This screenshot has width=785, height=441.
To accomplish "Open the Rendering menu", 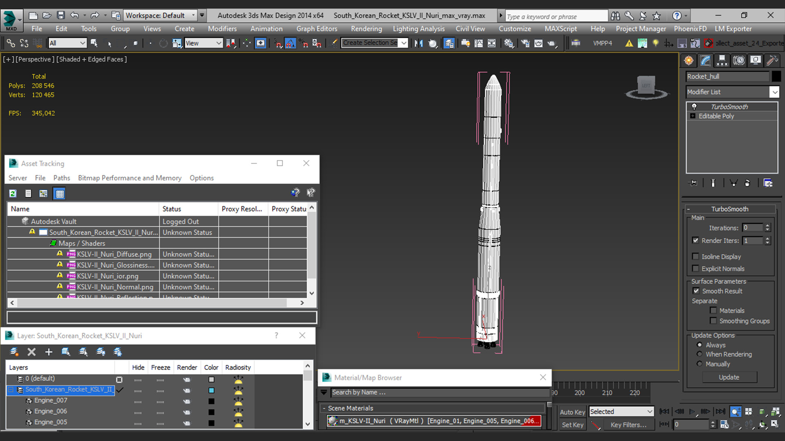I will 366,29.
